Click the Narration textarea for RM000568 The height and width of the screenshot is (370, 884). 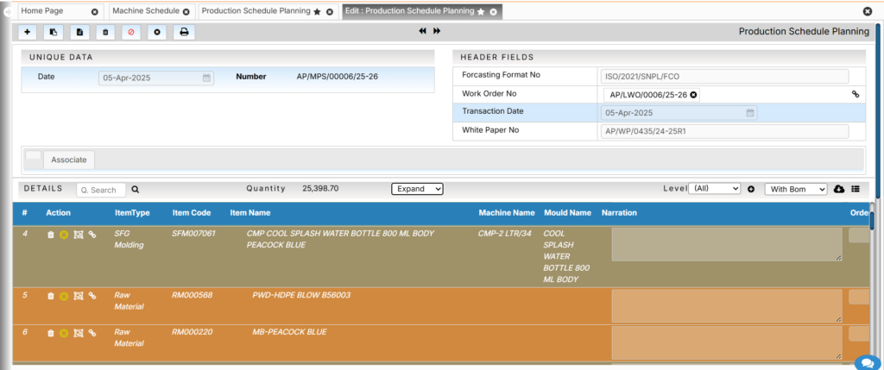(727, 306)
